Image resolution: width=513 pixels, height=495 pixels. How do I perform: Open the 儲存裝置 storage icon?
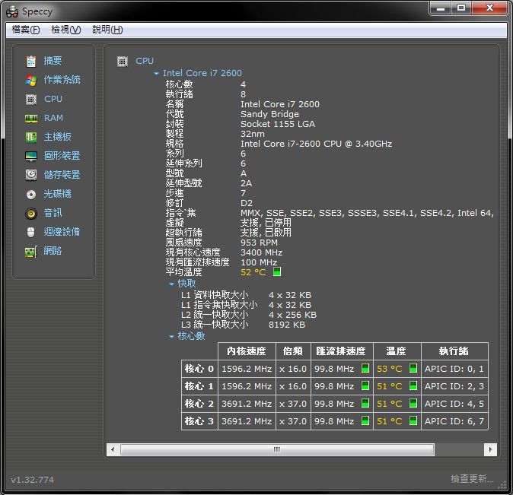coord(31,175)
